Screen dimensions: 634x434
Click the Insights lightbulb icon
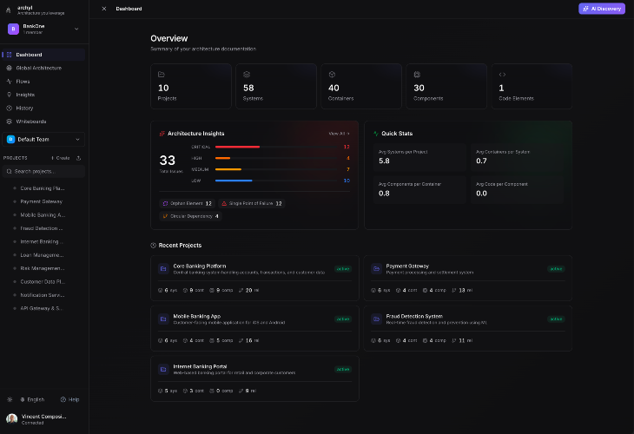coord(10,95)
